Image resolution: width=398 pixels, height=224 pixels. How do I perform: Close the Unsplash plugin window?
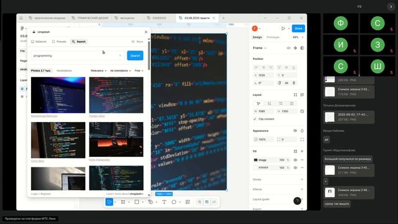146,32
